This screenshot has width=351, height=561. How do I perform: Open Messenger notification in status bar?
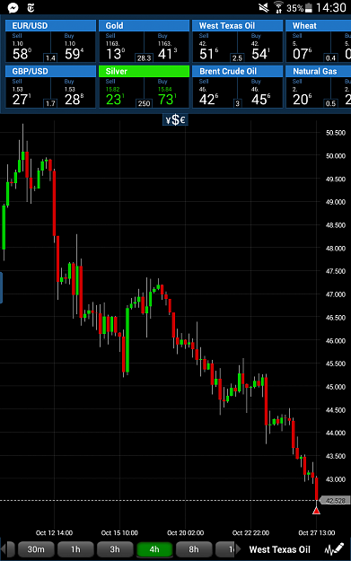click(x=13, y=7)
